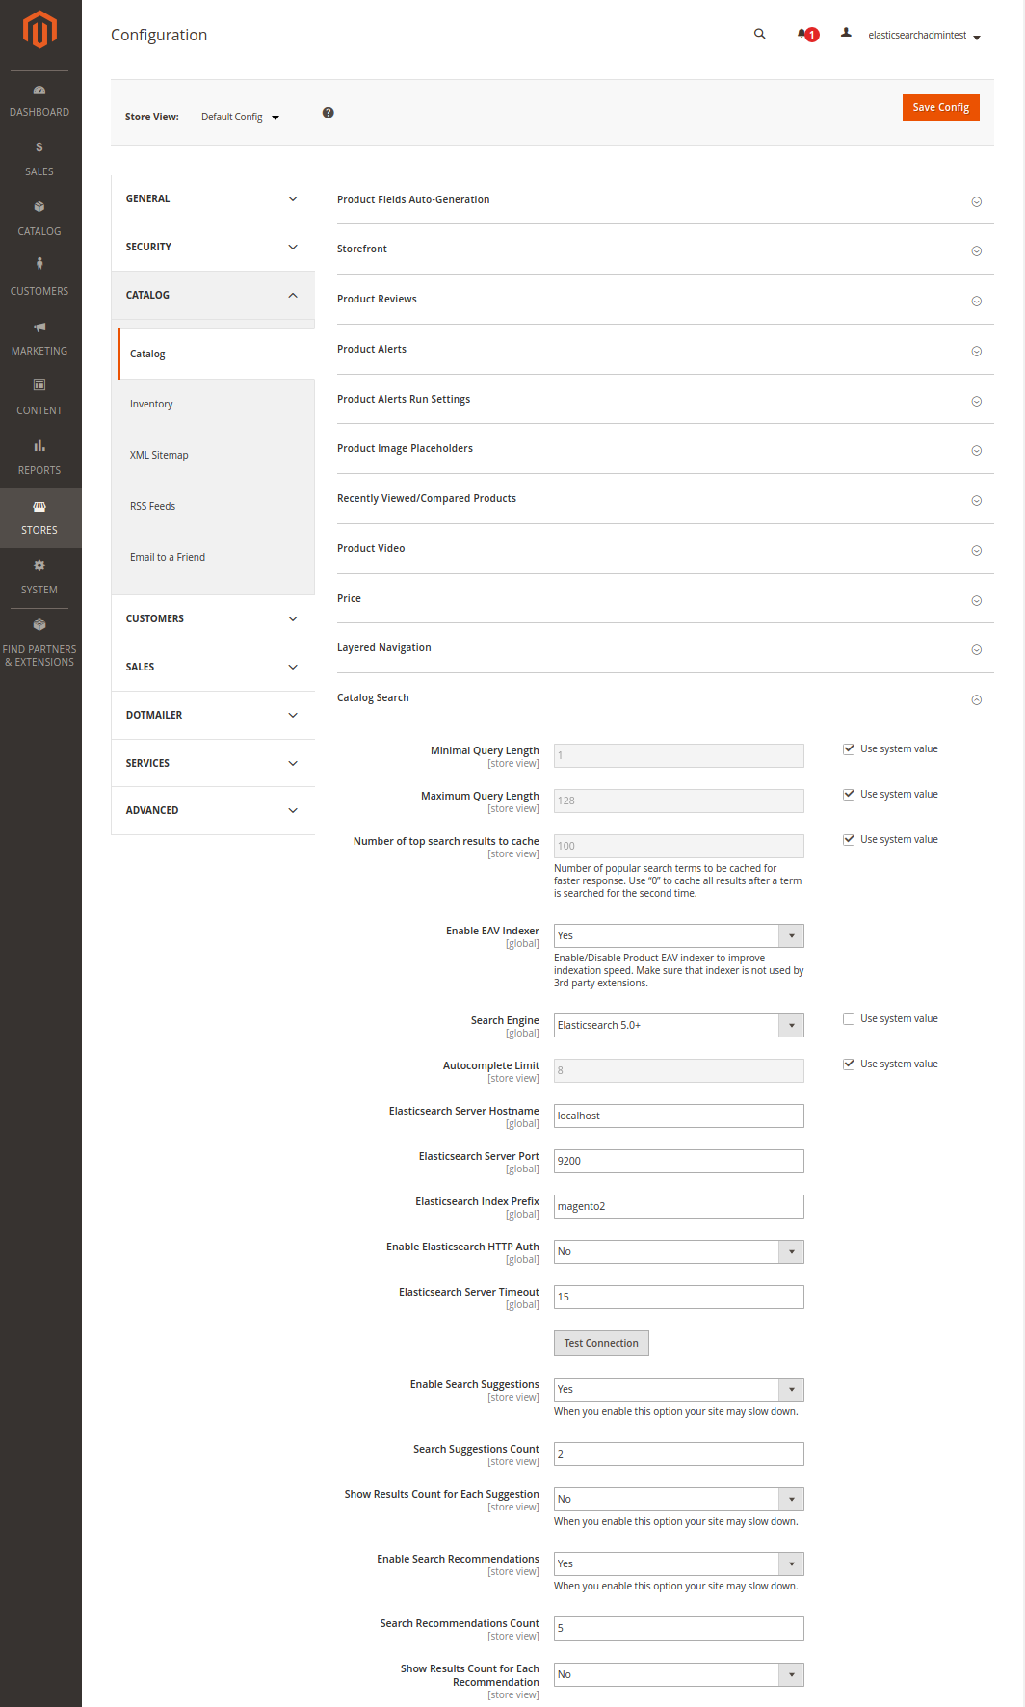Open Enable Search Suggestions dropdown
The width and height of the screenshot is (1025, 1707).
click(x=679, y=1389)
